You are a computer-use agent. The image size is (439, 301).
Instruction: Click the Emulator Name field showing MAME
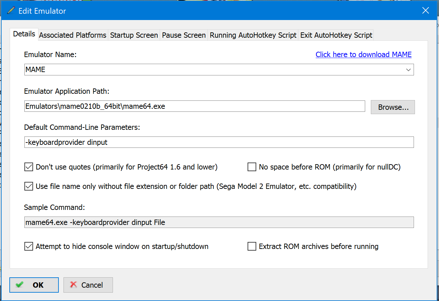[x=219, y=70]
